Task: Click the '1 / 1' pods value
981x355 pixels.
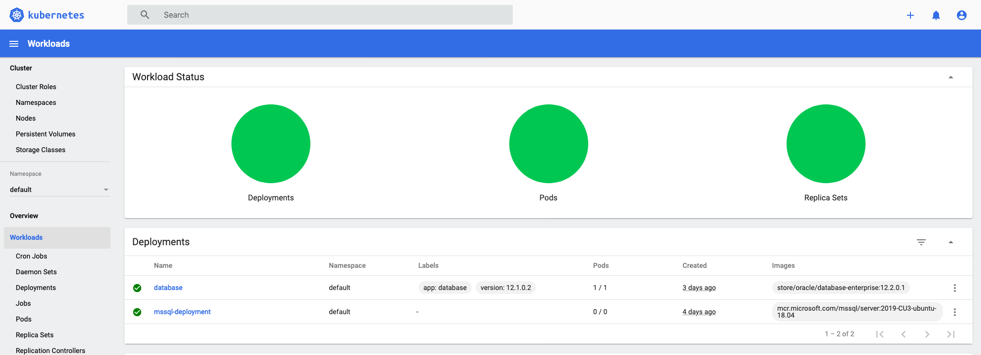Action: [600, 288]
